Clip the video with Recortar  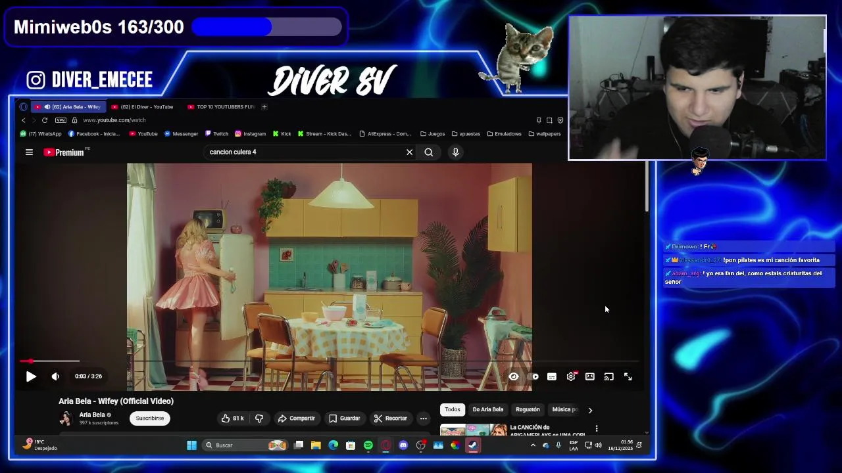click(391, 418)
